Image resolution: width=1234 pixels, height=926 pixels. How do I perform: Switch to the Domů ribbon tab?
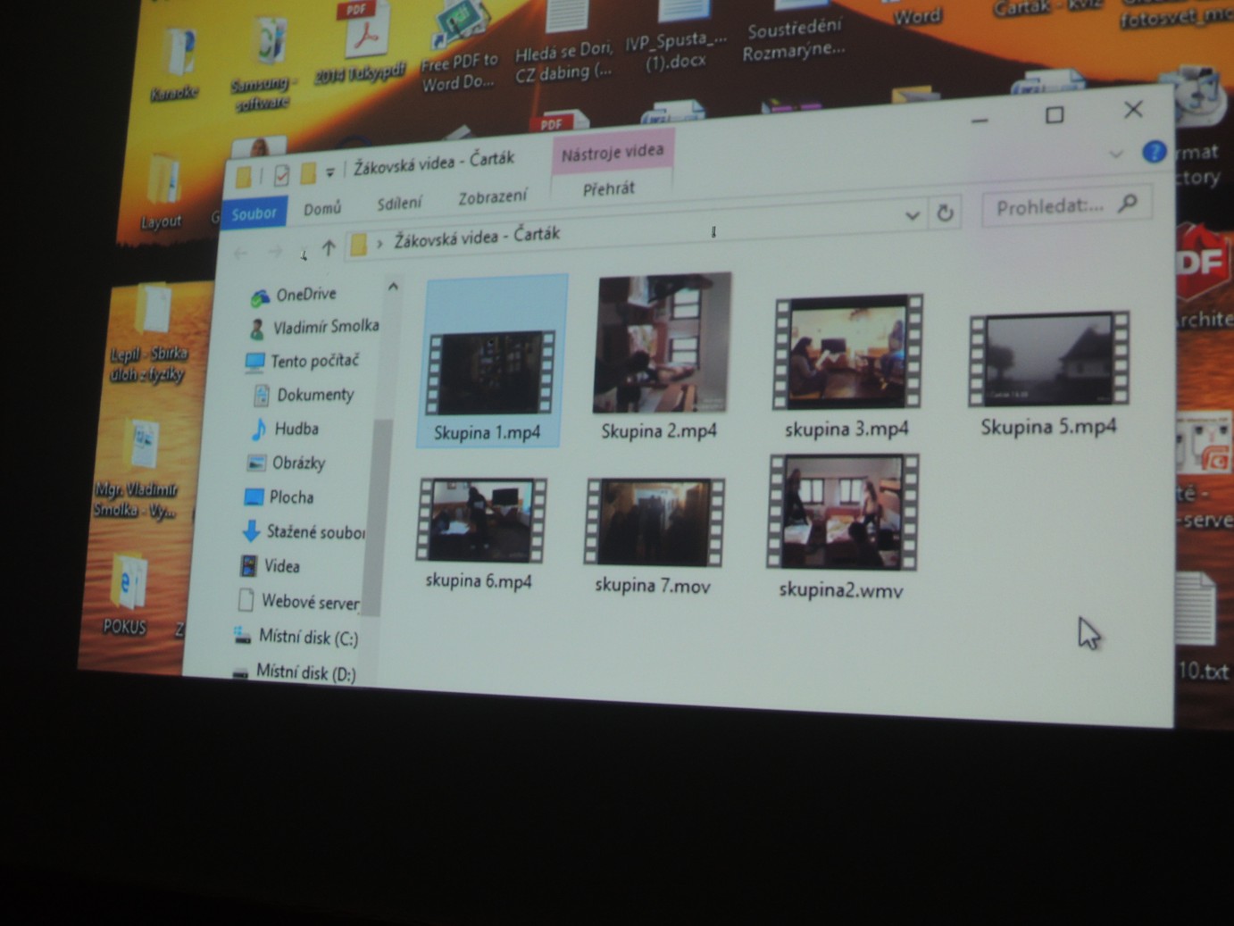tap(322, 209)
